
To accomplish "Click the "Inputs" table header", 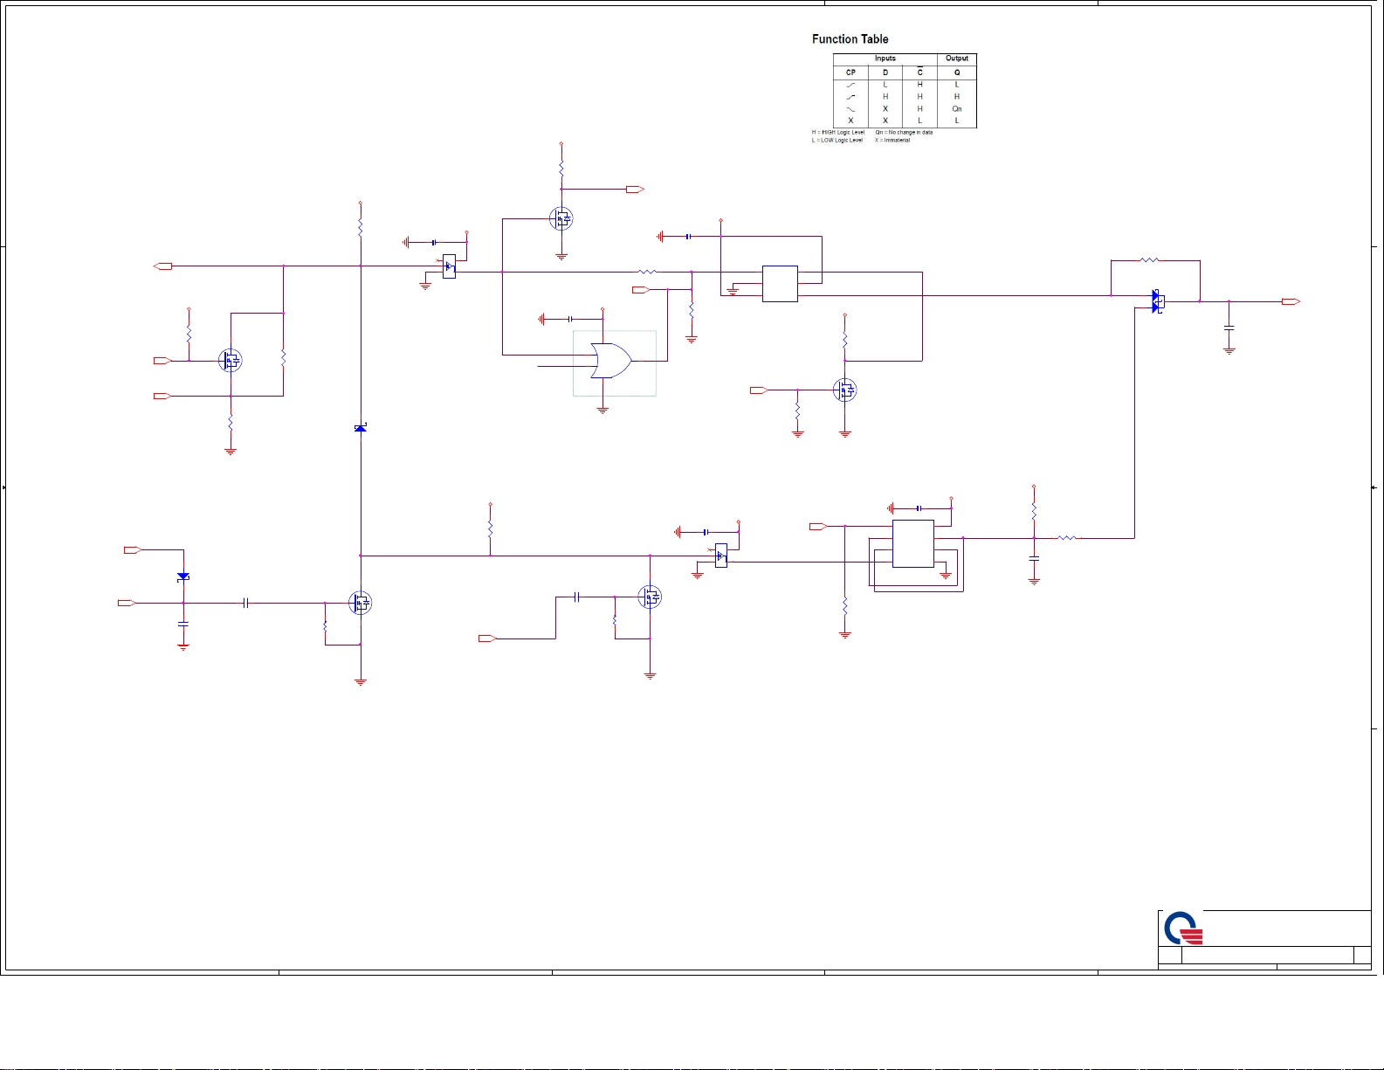I will [x=885, y=59].
